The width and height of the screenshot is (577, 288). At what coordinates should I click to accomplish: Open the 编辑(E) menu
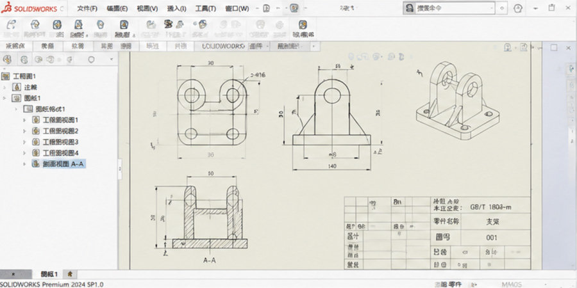(117, 8)
